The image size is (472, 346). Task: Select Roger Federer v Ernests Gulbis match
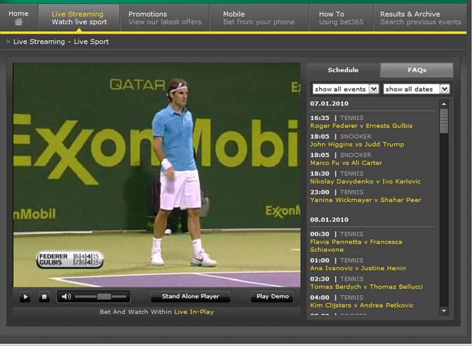(361, 126)
